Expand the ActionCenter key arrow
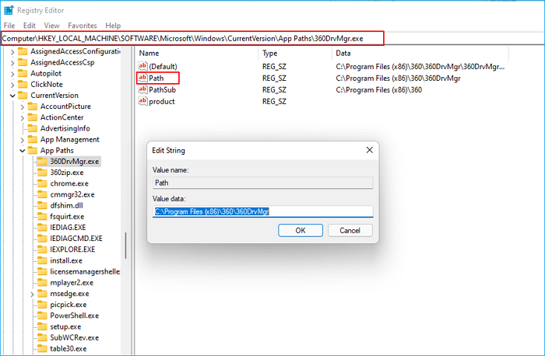The width and height of the screenshot is (545, 356). point(23,118)
